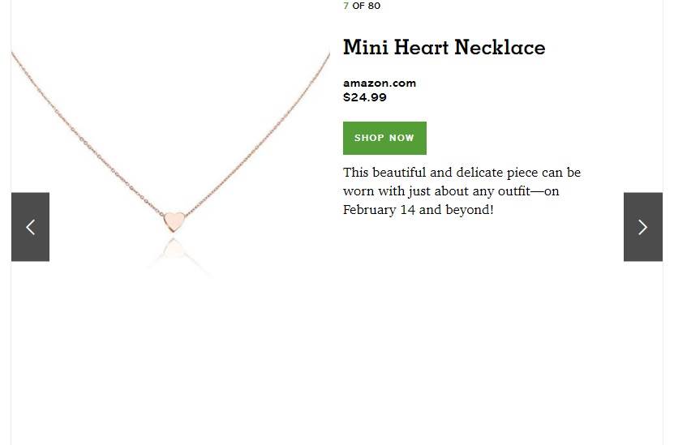Click the amazon.com retailer label
674x445 pixels.
379,83
